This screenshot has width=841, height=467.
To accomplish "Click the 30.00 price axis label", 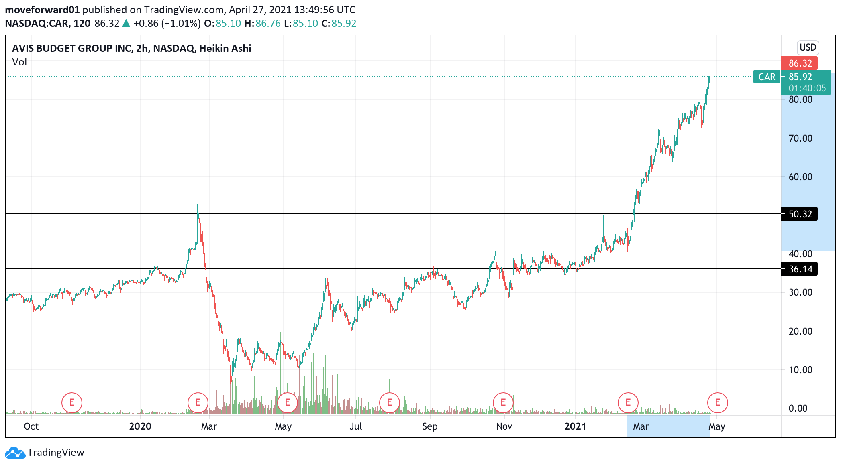I will 800,292.
